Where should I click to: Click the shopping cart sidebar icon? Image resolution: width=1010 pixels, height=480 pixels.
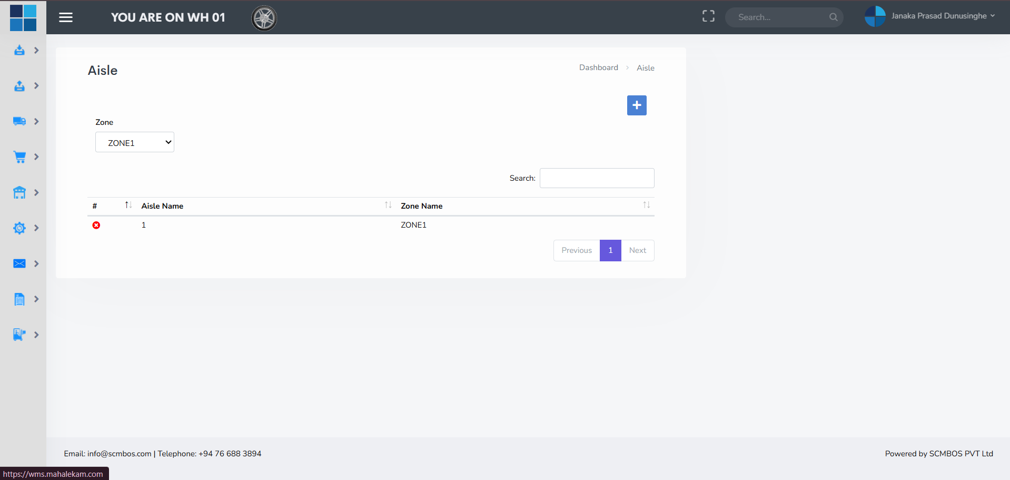(19, 157)
